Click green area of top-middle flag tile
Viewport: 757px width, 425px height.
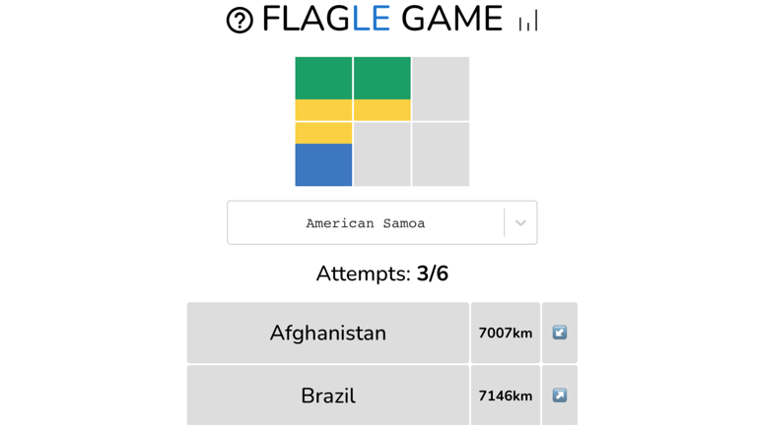pos(382,78)
